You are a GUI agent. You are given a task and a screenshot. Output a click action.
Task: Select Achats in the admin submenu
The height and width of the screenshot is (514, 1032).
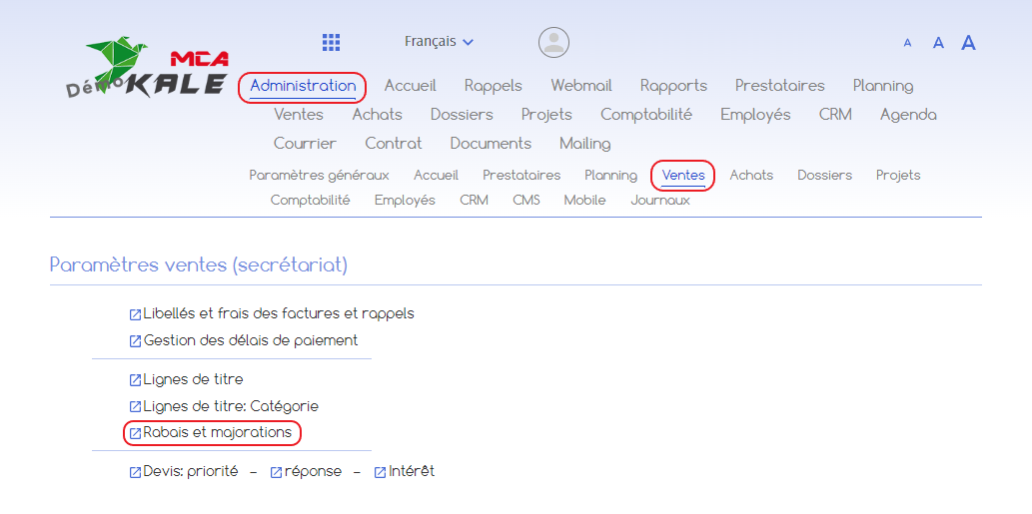point(751,176)
